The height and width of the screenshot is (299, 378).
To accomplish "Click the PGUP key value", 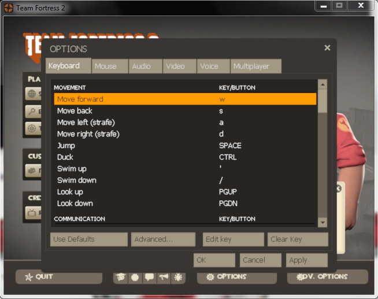I will 228,191.
